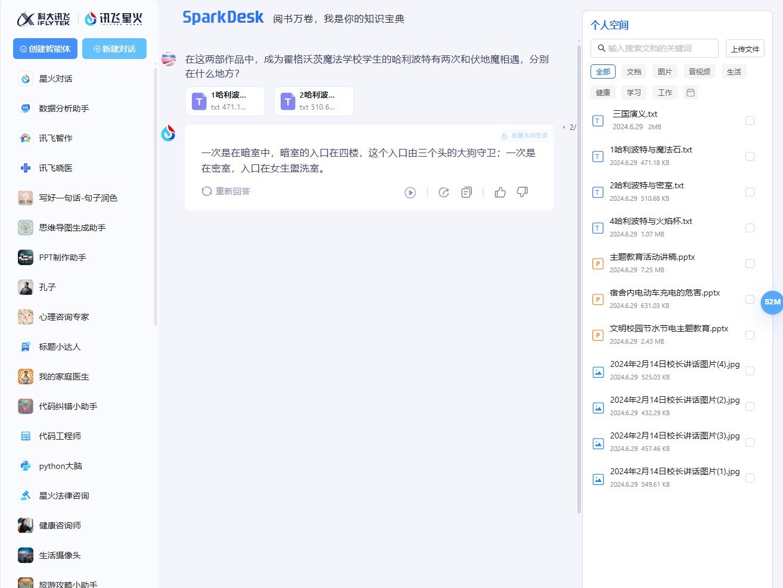Select the 2哈利波特与密室.txt checkbox

pos(750,192)
